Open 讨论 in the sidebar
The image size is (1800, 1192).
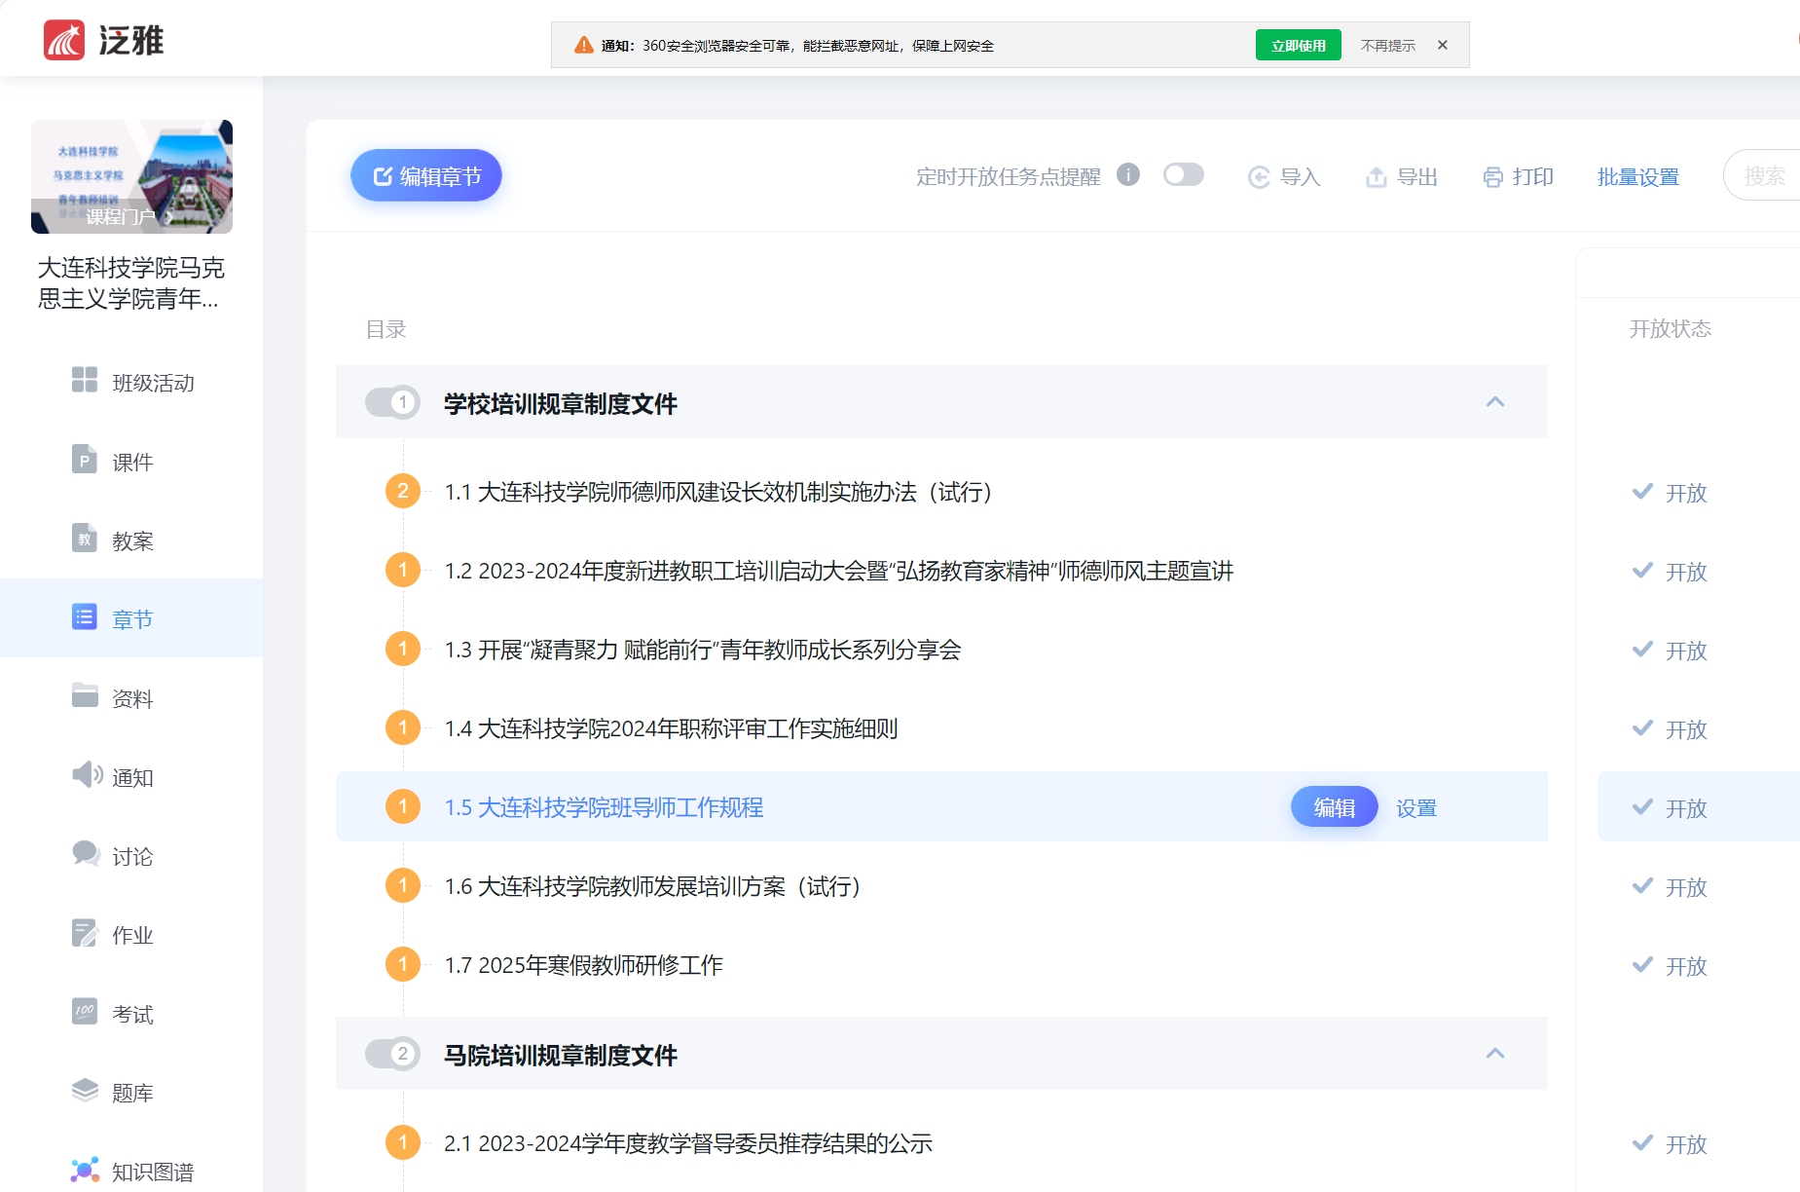(x=131, y=855)
